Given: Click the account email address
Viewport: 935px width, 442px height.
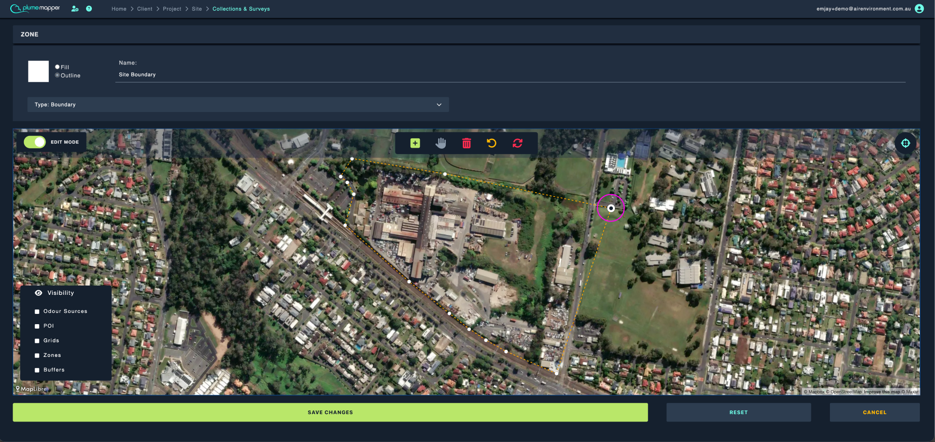Looking at the screenshot, I should [864, 9].
